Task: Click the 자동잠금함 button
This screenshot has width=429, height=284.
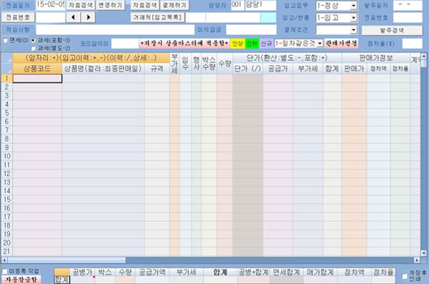Action: (21, 280)
